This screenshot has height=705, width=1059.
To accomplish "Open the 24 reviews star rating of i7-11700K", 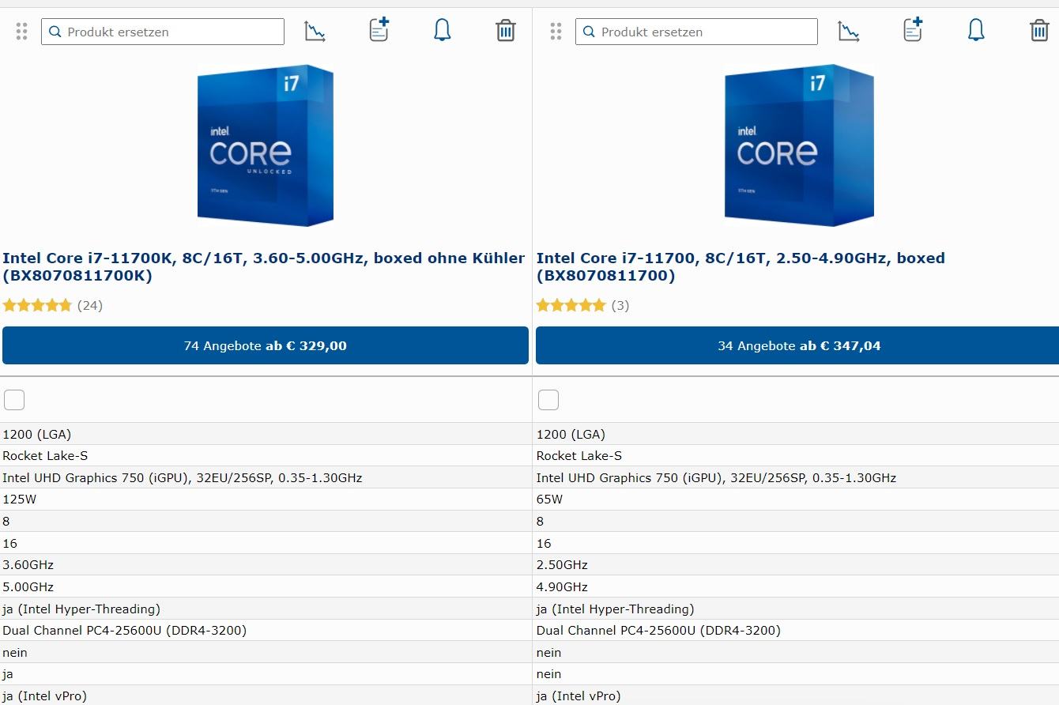I will 53,305.
